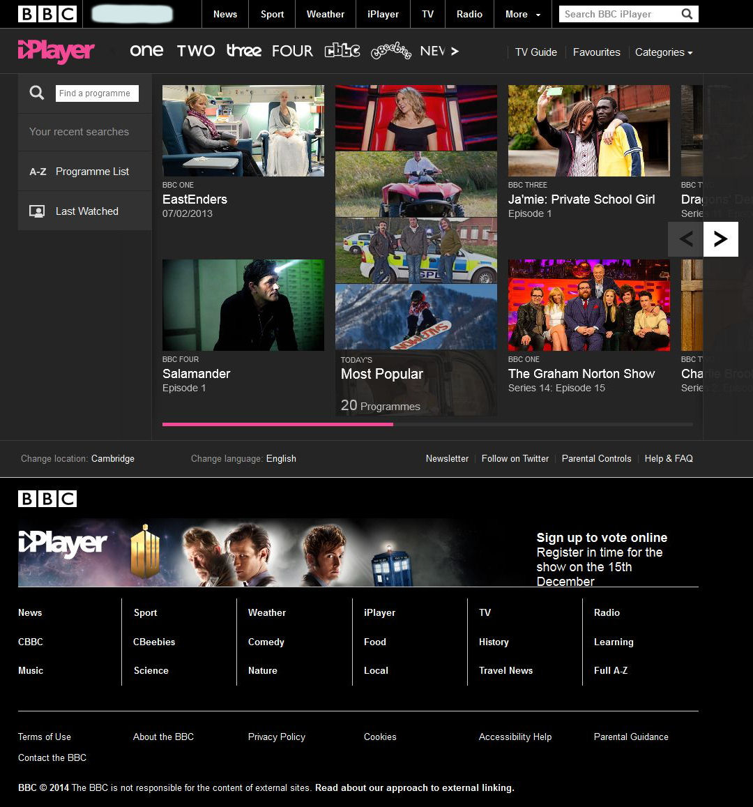Open the TV Guide link
This screenshot has width=753, height=807.
click(x=536, y=52)
